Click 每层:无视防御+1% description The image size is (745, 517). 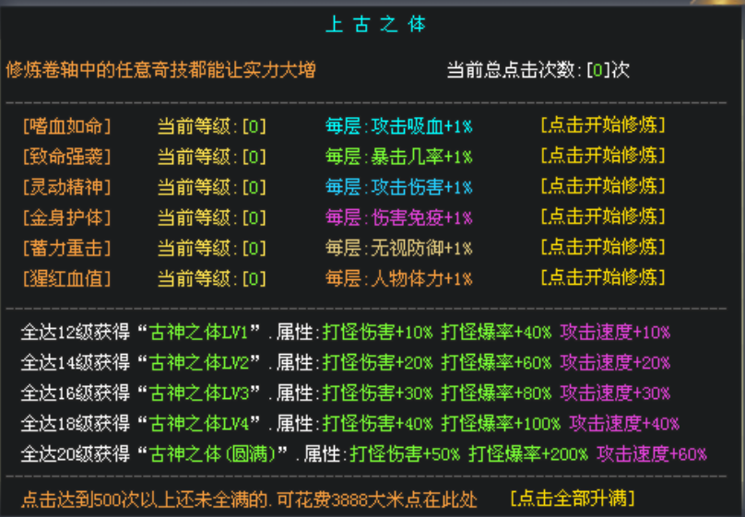[x=398, y=248]
